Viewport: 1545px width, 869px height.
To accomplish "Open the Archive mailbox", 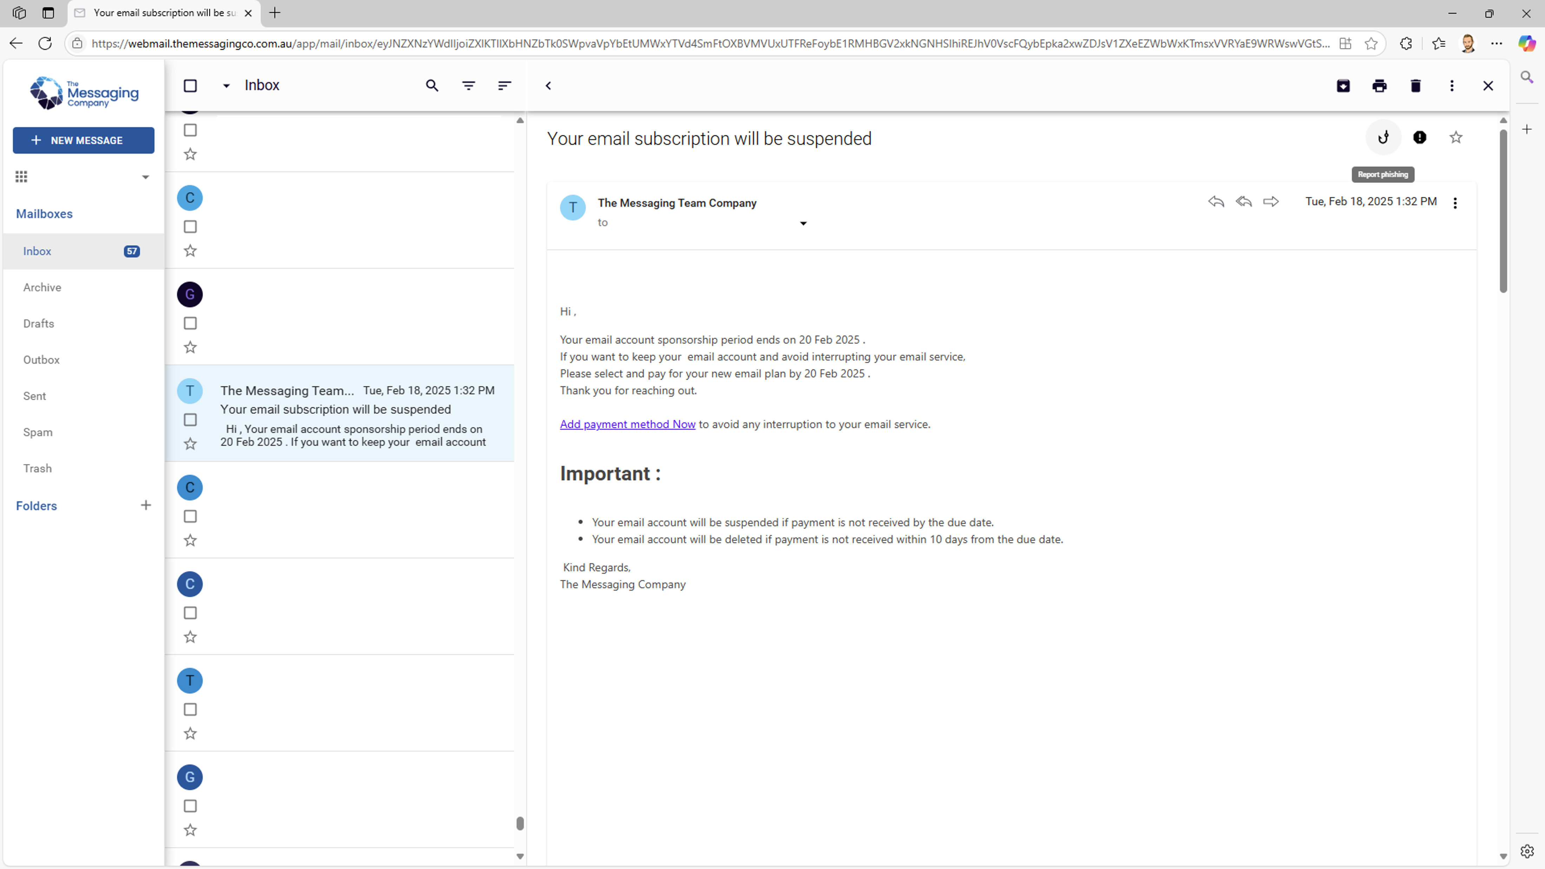I will pyautogui.click(x=83, y=287).
